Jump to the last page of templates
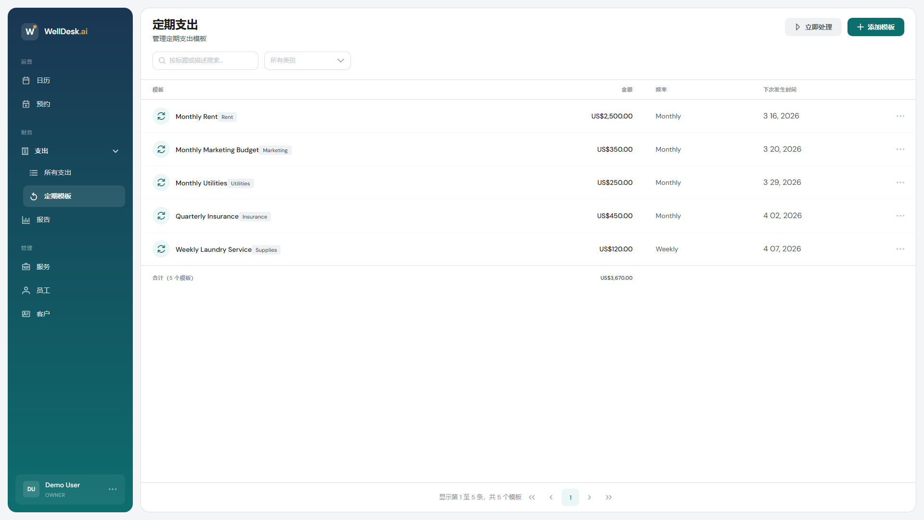The width and height of the screenshot is (924, 520). point(609,497)
